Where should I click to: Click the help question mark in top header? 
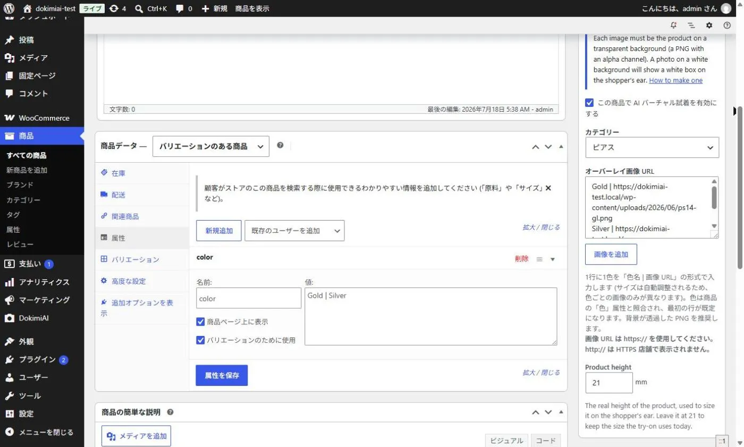click(x=727, y=25)
